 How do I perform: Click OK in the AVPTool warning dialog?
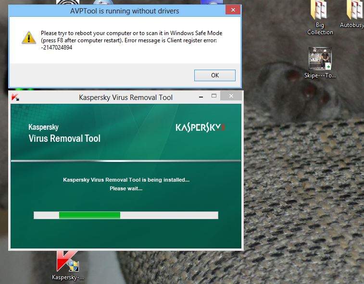[215, 75]
